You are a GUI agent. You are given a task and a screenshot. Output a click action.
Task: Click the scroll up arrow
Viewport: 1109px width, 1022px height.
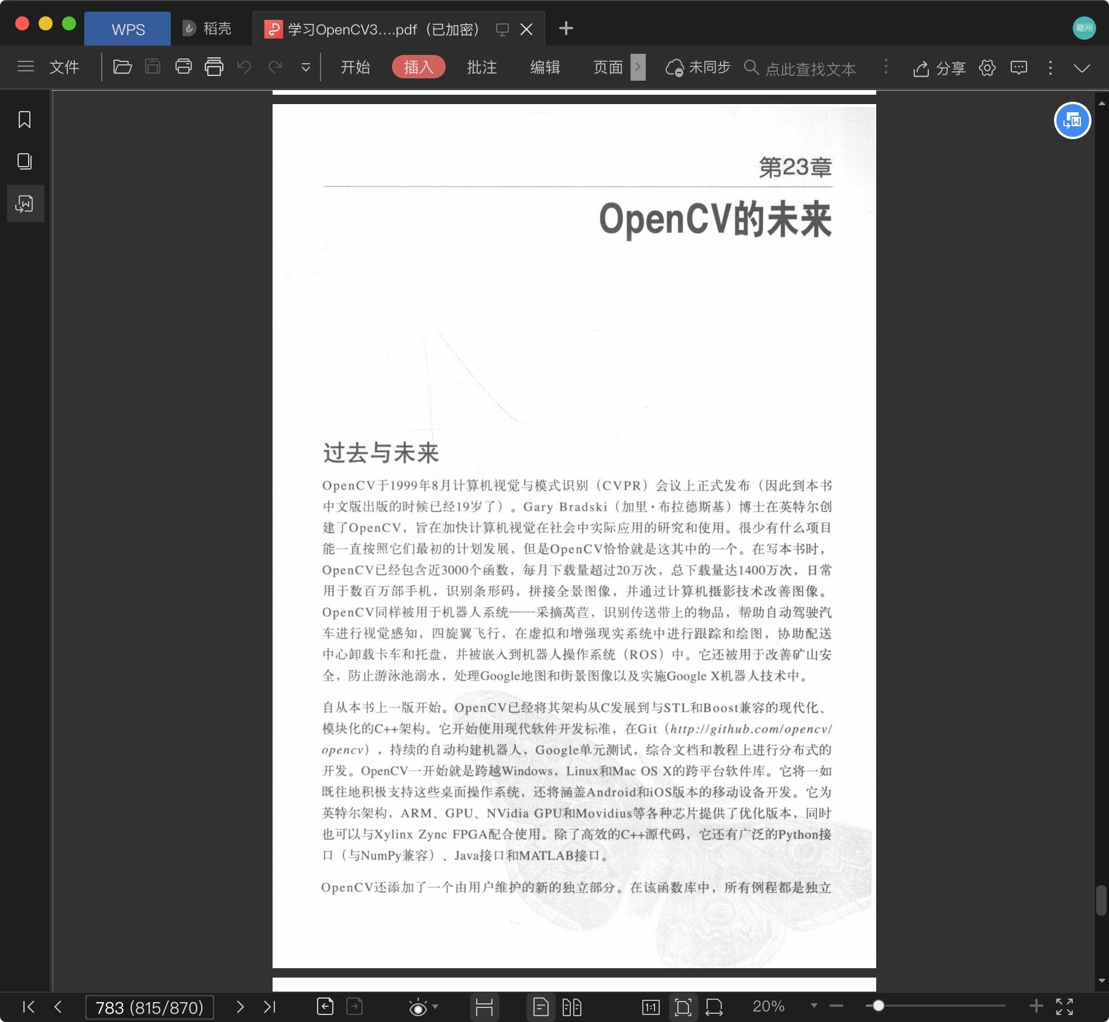1102,103
